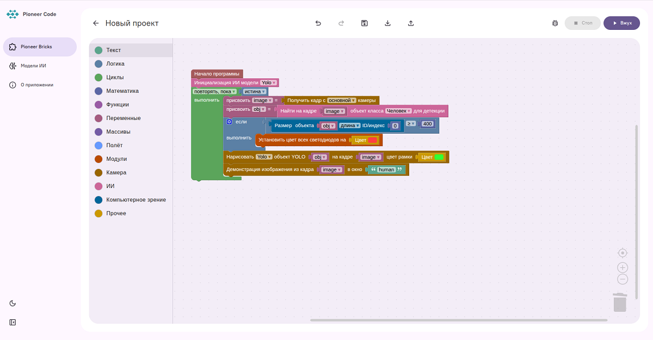Open the основной camera dropdown
The image size is (653, 340).
tap(341, 100)
